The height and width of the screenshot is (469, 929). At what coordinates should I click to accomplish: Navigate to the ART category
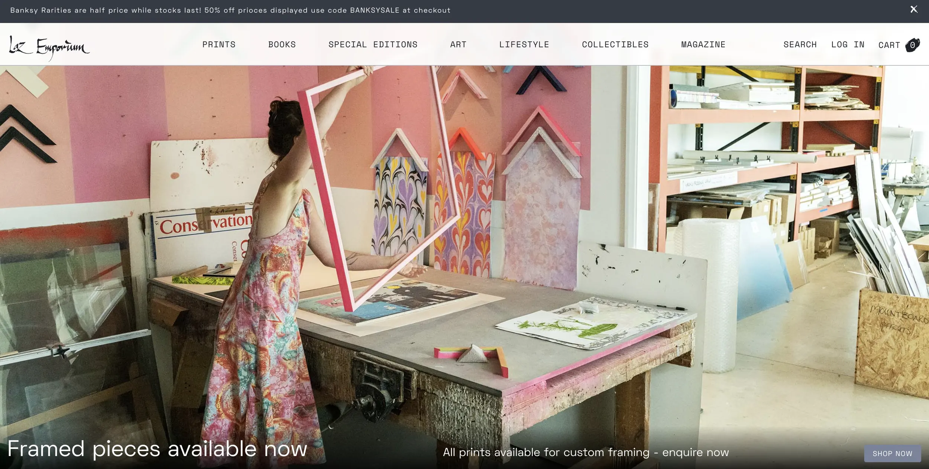[x=458, y=45]
